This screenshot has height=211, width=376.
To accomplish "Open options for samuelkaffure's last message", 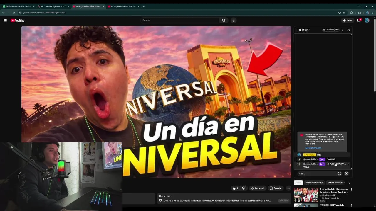I will 348,164.
